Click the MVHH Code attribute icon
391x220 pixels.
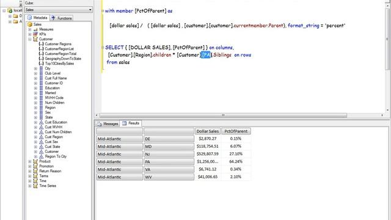(x=41, y=98)
